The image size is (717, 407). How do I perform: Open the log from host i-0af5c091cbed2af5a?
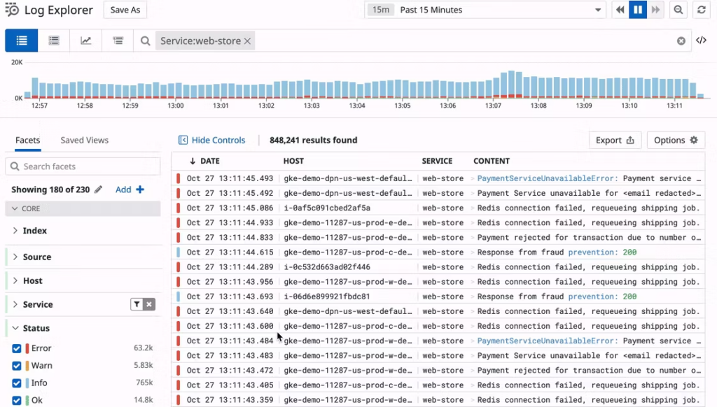click(x=438, y=208)
